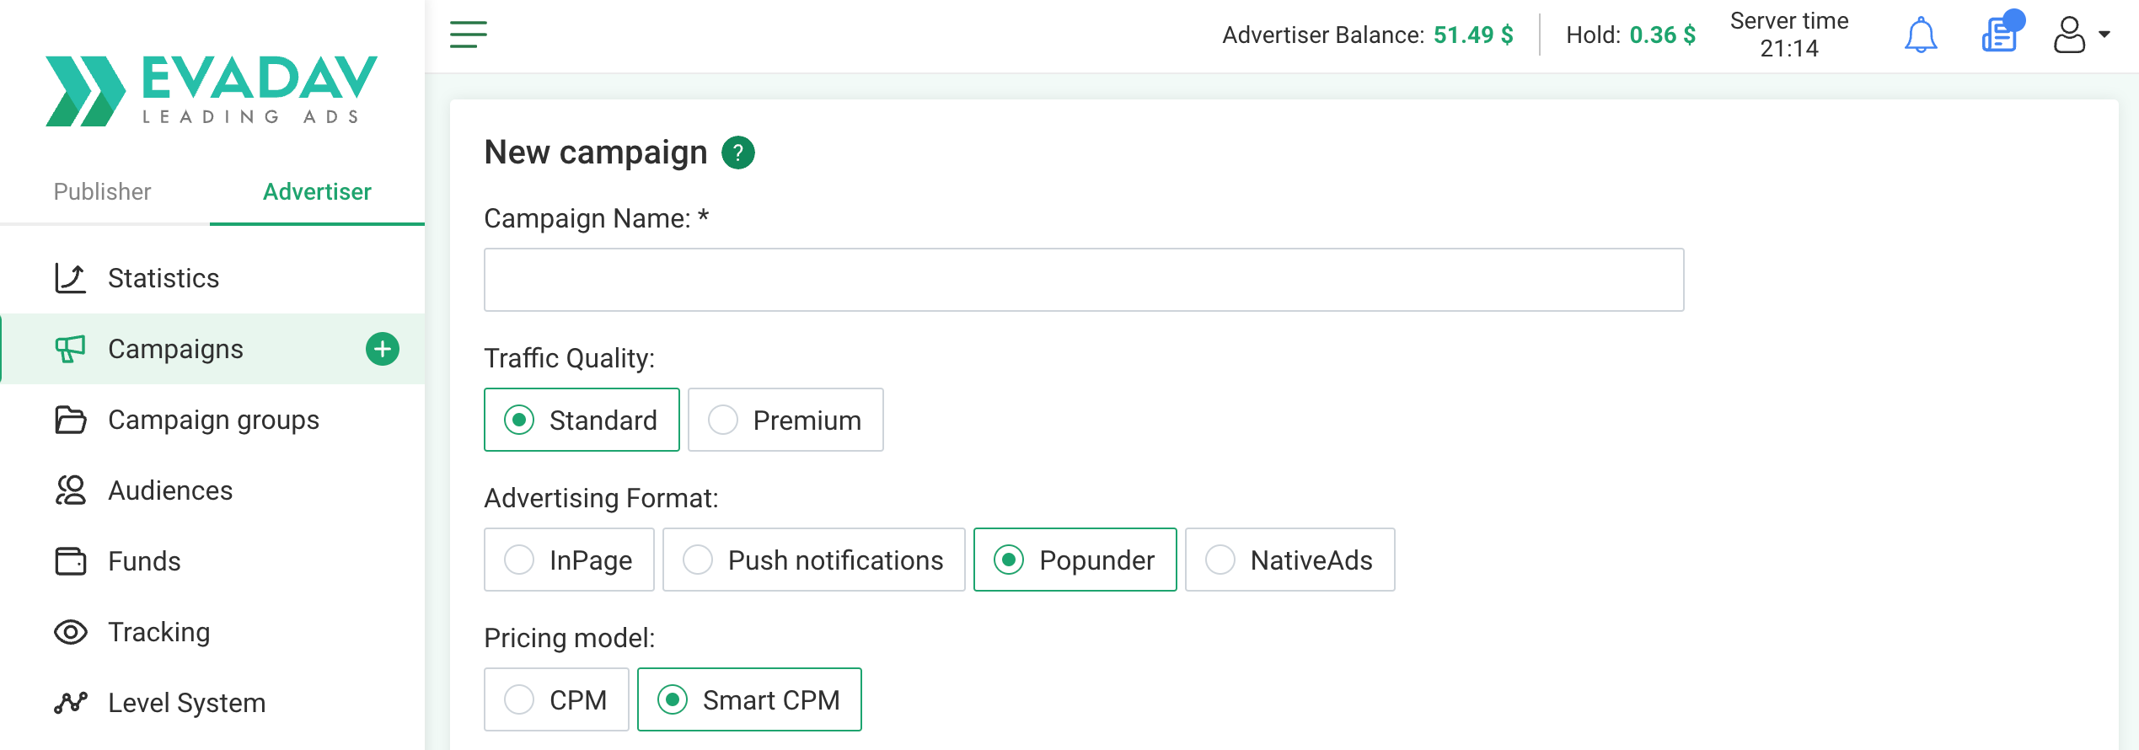
Task: Click the Tracking eye icon
Action: click(71, 632)
